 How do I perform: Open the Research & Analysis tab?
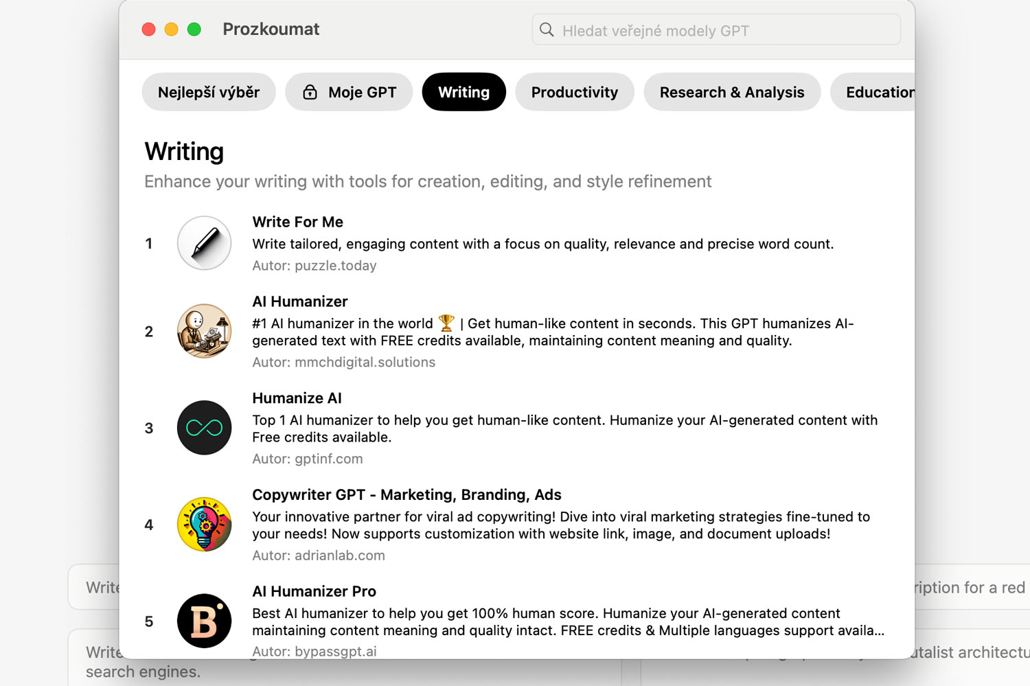click(731, 92)
